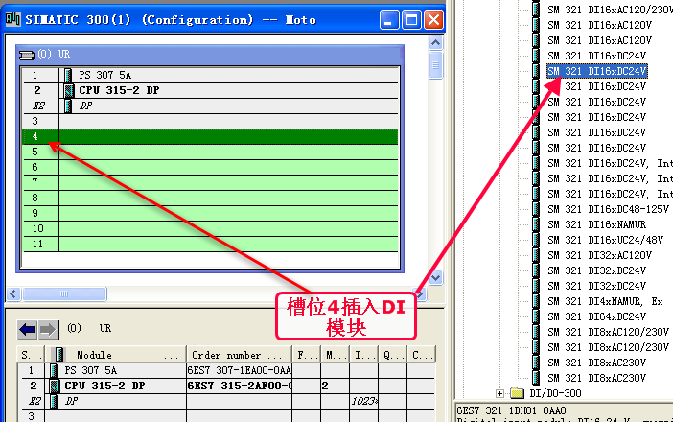Click the I... column header

click(x=364, y=355)
